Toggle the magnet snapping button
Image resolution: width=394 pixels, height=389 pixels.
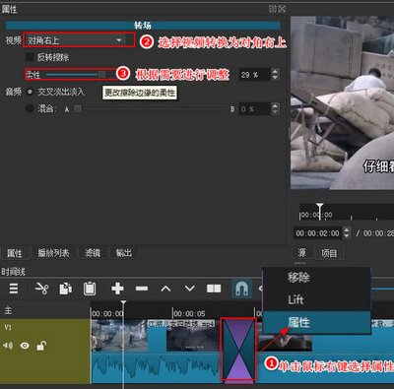point(241,289)
